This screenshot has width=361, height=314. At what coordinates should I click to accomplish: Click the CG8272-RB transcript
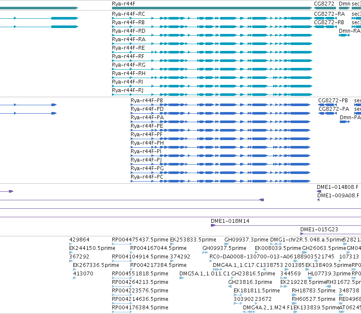point(329,22)
